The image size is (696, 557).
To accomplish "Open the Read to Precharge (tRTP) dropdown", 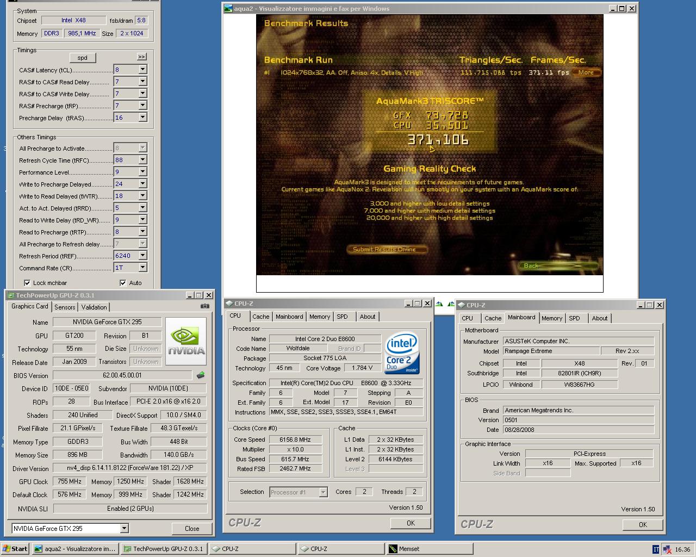I will 142,232.
